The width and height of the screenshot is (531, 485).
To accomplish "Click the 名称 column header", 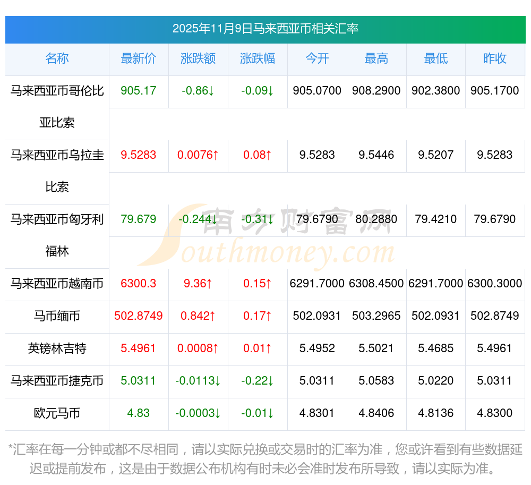I will [x=57, y=58].
